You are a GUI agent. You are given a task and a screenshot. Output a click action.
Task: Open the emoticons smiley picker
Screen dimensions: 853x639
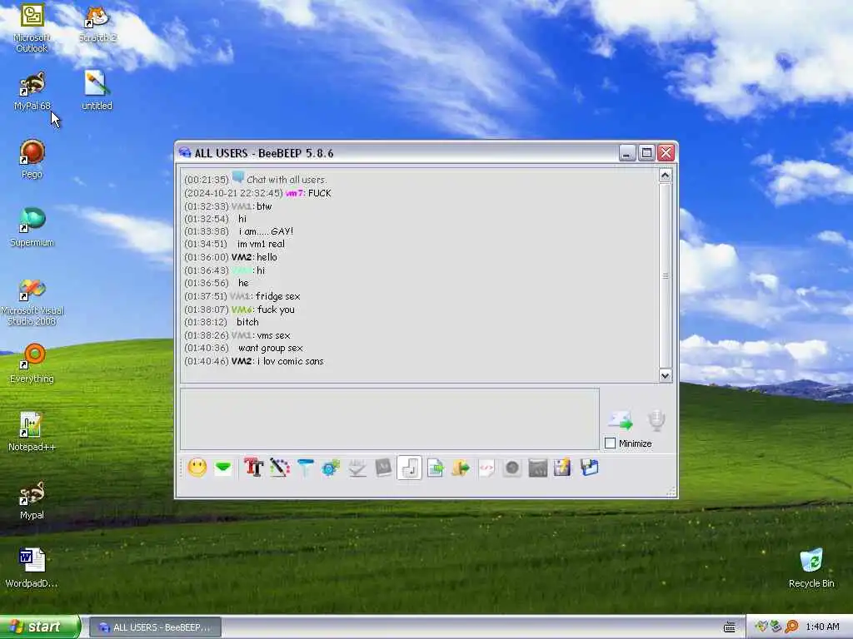[197, 468]
